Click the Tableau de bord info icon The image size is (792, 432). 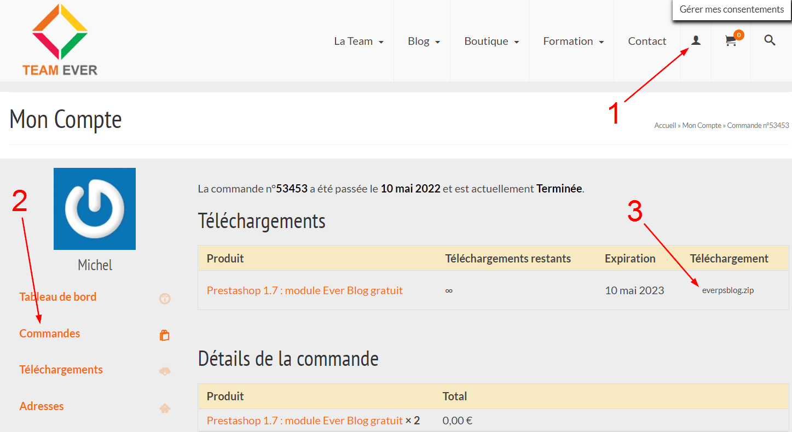(x=165, y=299)
